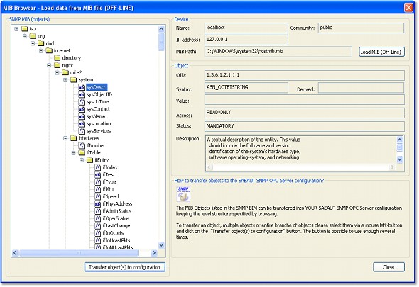This screenshot has width=419, height=287.
Task: Click the directory folder icon
Action: [x=58, y=58]
